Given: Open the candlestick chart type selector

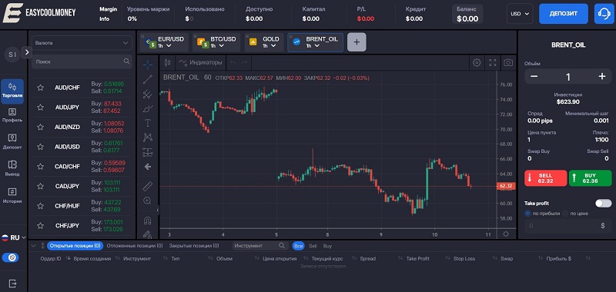Looking at the screenshot, I should [x=167, y=62].
